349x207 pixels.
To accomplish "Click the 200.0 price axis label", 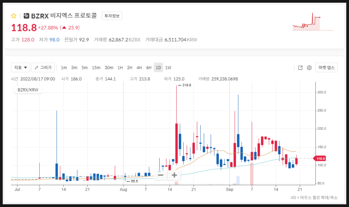I will click(322, 129).
